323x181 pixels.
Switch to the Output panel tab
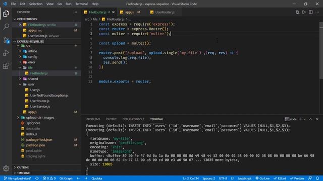[x=111, y=119]
